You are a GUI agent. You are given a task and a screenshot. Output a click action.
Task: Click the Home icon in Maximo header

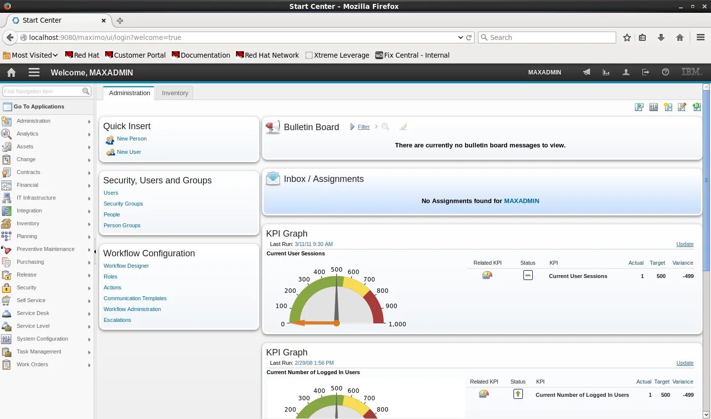(x=11, y=72)
